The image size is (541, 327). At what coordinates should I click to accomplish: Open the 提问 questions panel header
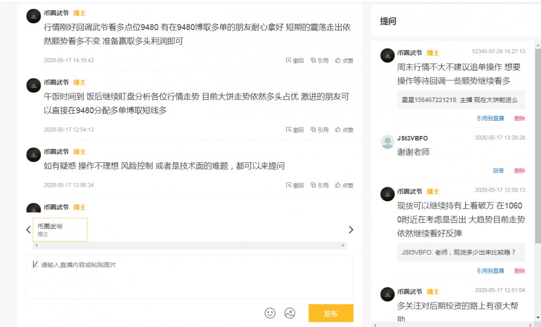click(x=388, y=21)
